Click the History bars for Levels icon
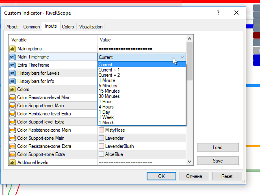The width and height of the screenshot is (260, 195). coord(13,73)
